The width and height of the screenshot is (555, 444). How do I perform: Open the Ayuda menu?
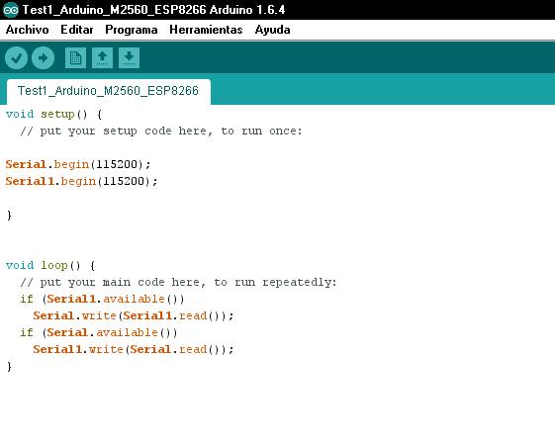[x=272, y=30]
